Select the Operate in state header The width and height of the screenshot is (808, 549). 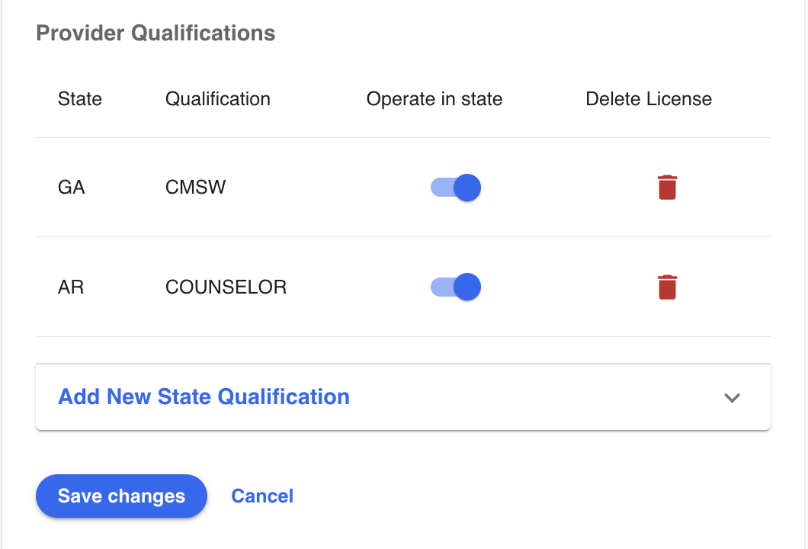434,99
